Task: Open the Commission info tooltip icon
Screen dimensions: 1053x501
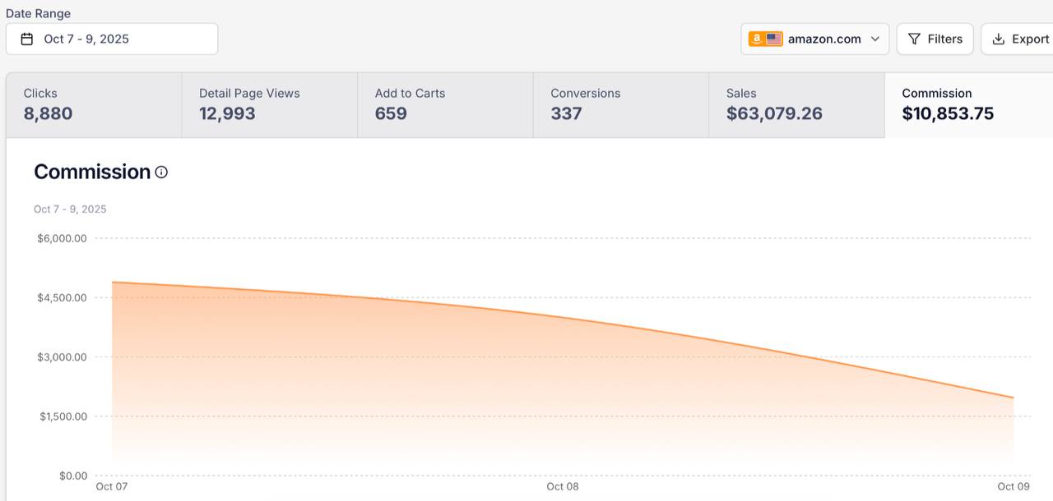Action: pos(161,172)
